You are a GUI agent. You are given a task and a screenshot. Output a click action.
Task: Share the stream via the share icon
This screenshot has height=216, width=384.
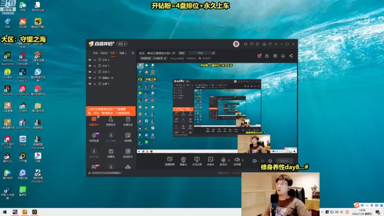coord(291,56)
